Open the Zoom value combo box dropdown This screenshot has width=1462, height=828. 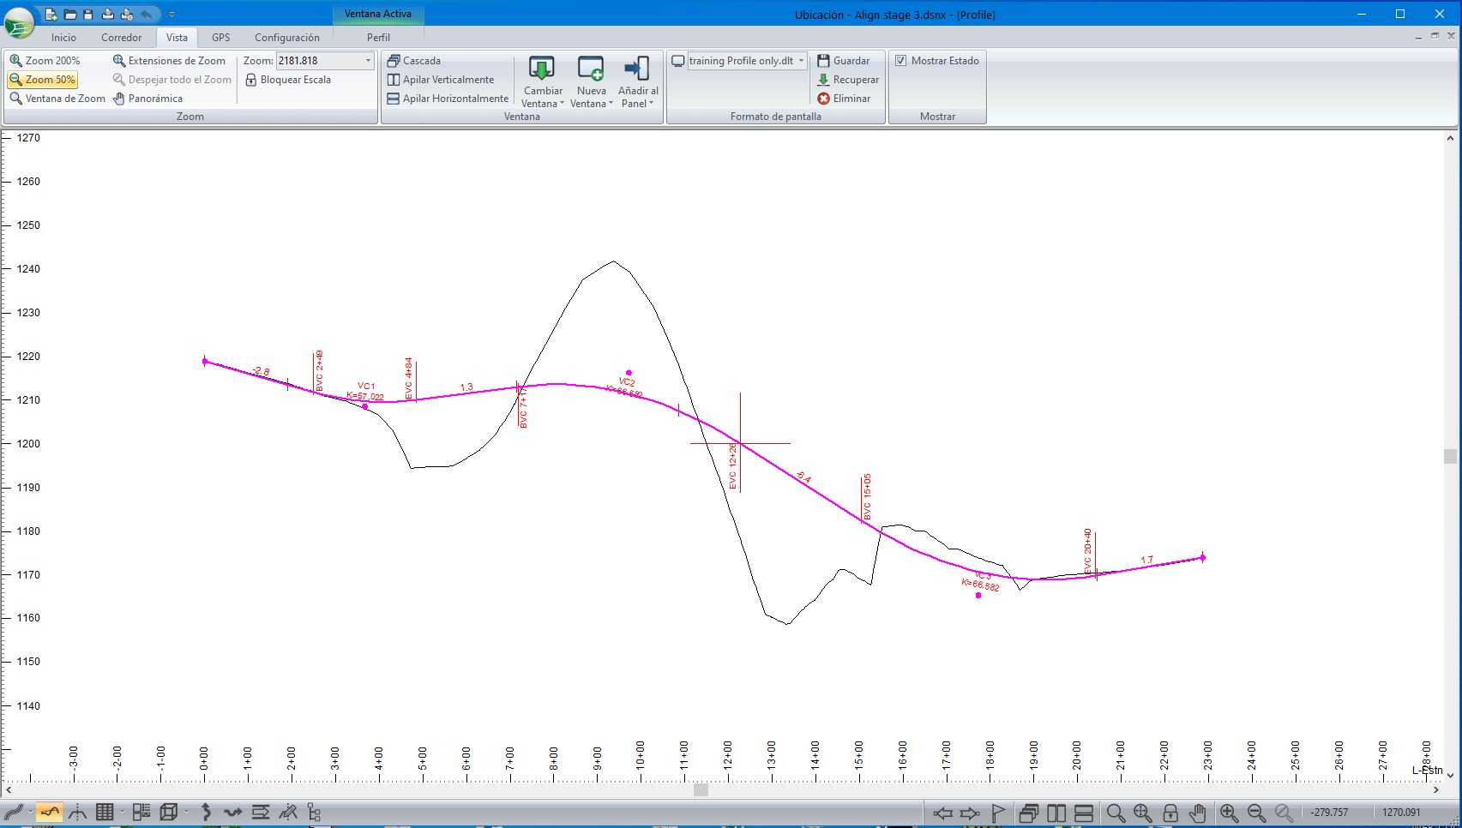pyautogui.click(x=369, y=61)
